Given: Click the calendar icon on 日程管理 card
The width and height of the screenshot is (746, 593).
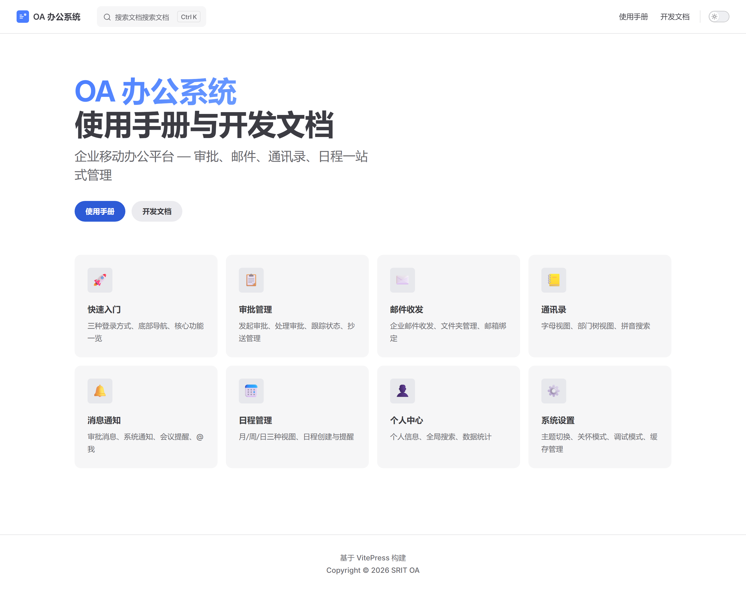Looking at the screenshot, I should (251, 391).
